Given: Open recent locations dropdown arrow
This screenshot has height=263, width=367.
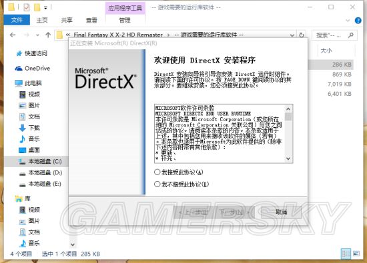Looking at the screenshot, I should pos(37,35).
